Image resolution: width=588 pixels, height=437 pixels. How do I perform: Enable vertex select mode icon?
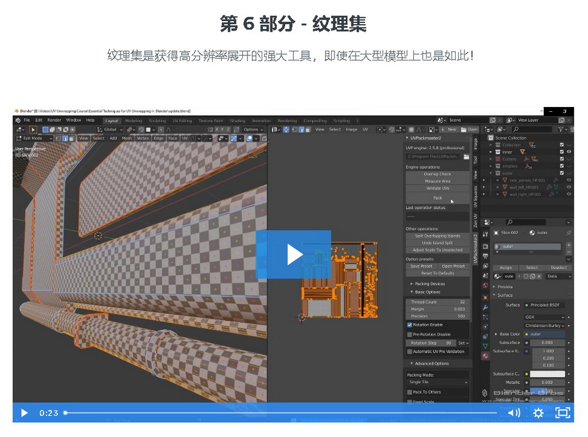pyautogui.click(x=58, y=138)
